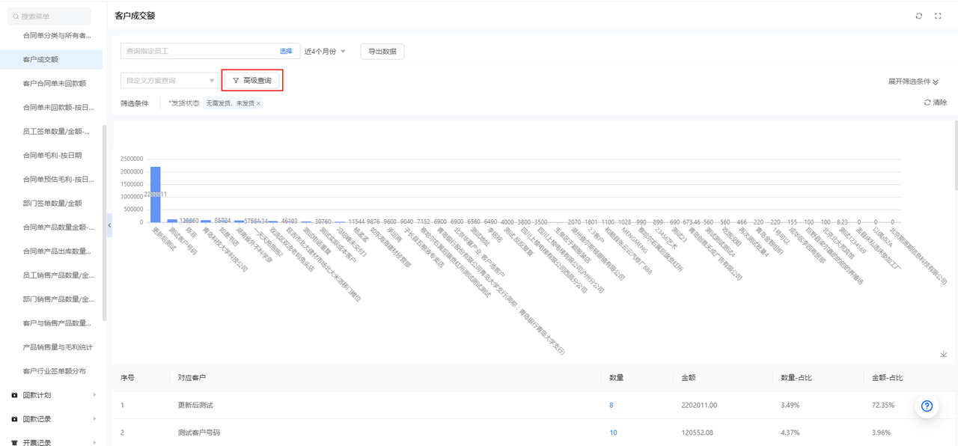Click the 回款记录 briefcase icon
958x446 pixels.
(14, 419)
